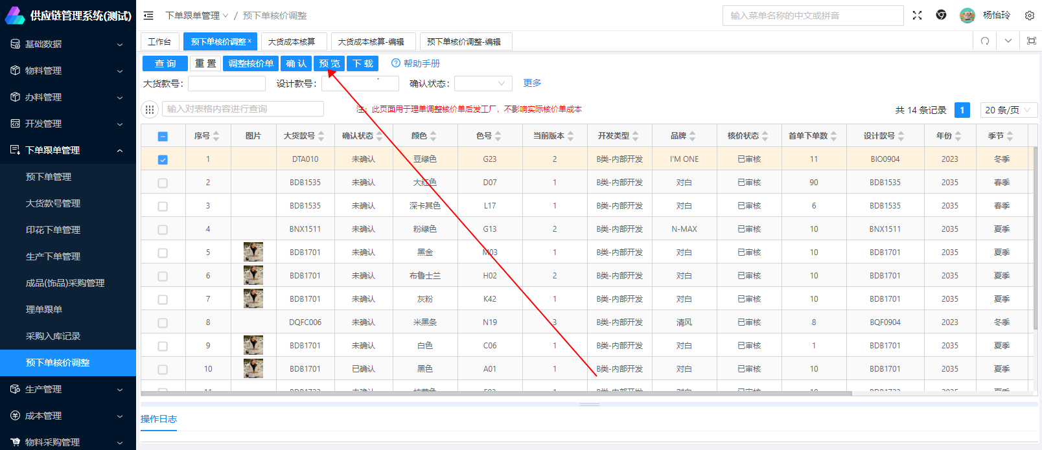The width and height of the screenshot is (1042, 450).
Task: Open the 确认状态 dropdown filter
Action: (x=483, y=84)
